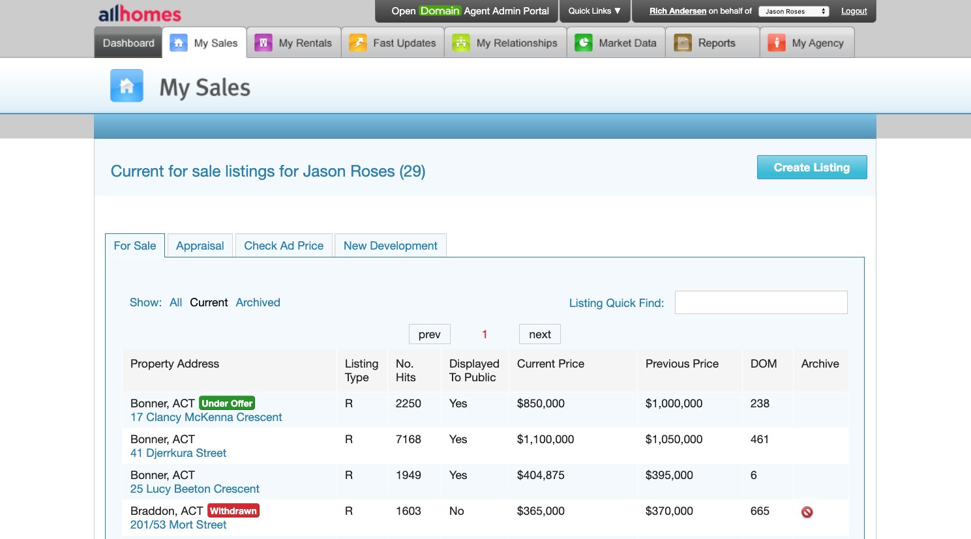Open the Market Data tab
The width and height of the screenshot is (971, 539).
pos(616,43)
